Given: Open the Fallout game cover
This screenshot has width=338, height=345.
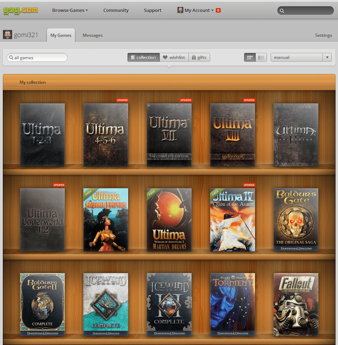Looking at the screenshot, I should pos(296,305).
